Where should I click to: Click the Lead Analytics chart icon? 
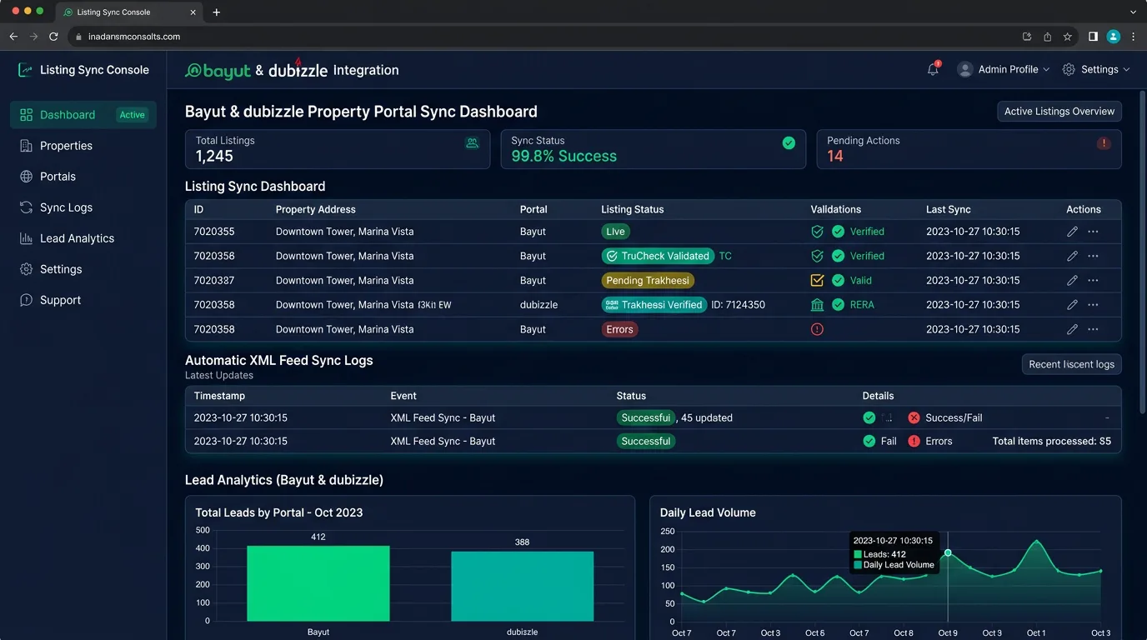point(26,238)
